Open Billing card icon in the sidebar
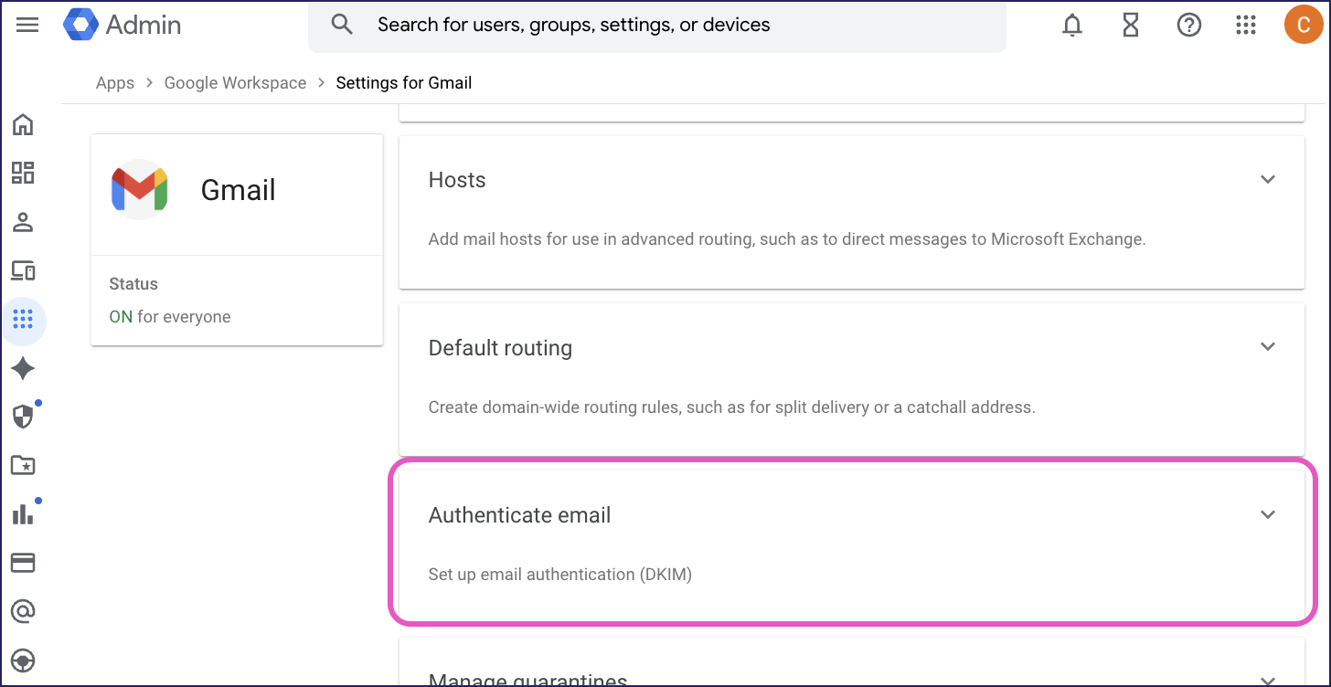This screenshot has height=687, width=1331. [23, 563]
